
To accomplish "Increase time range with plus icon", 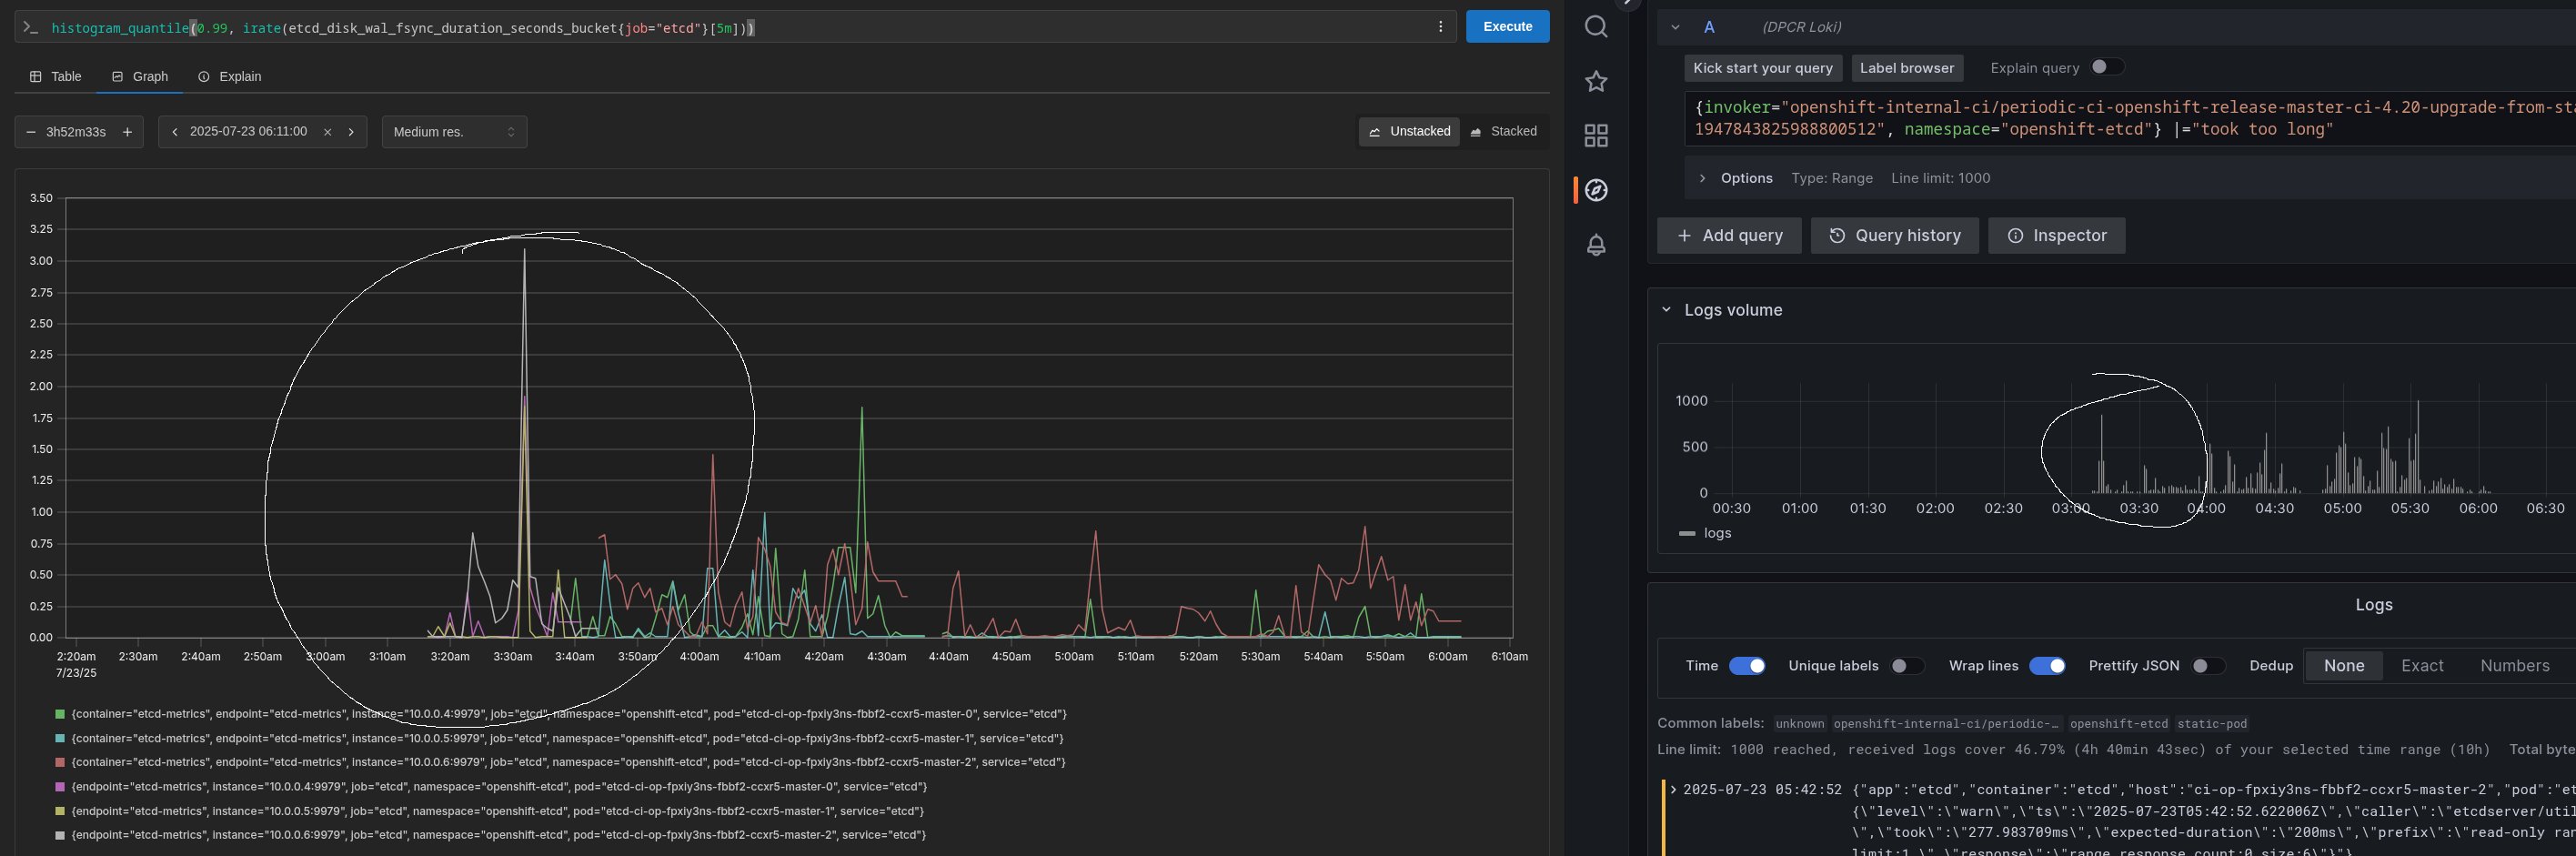I will (127, 132).
